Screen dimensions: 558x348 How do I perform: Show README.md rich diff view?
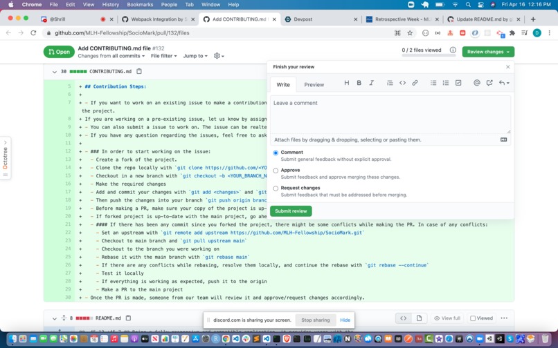coord(419,318)
